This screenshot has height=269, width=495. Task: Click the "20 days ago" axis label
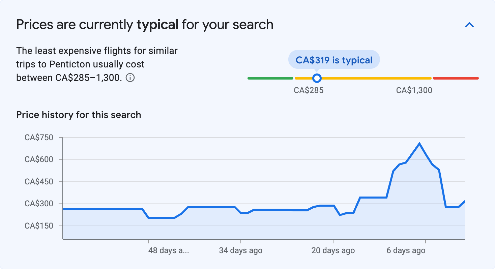[x=333, y=251]
